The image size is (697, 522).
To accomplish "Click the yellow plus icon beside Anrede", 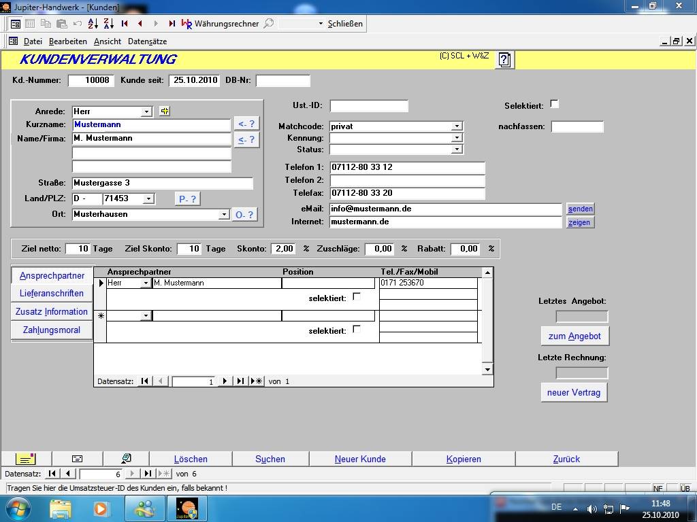I will 165,111.
